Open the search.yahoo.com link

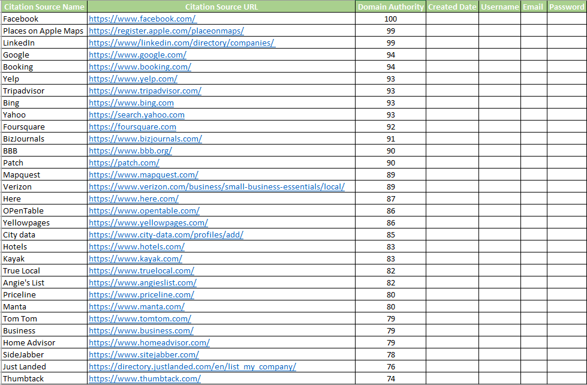136,115
